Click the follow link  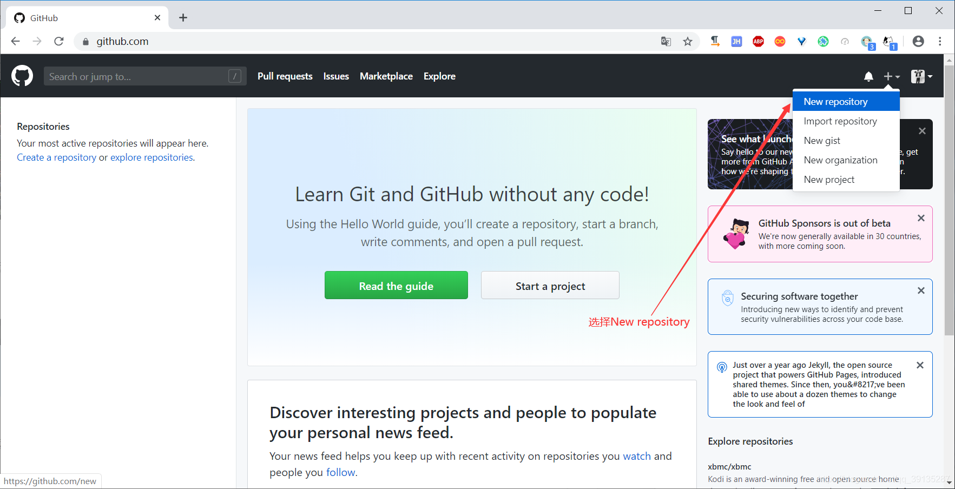[x=340, y=472]
